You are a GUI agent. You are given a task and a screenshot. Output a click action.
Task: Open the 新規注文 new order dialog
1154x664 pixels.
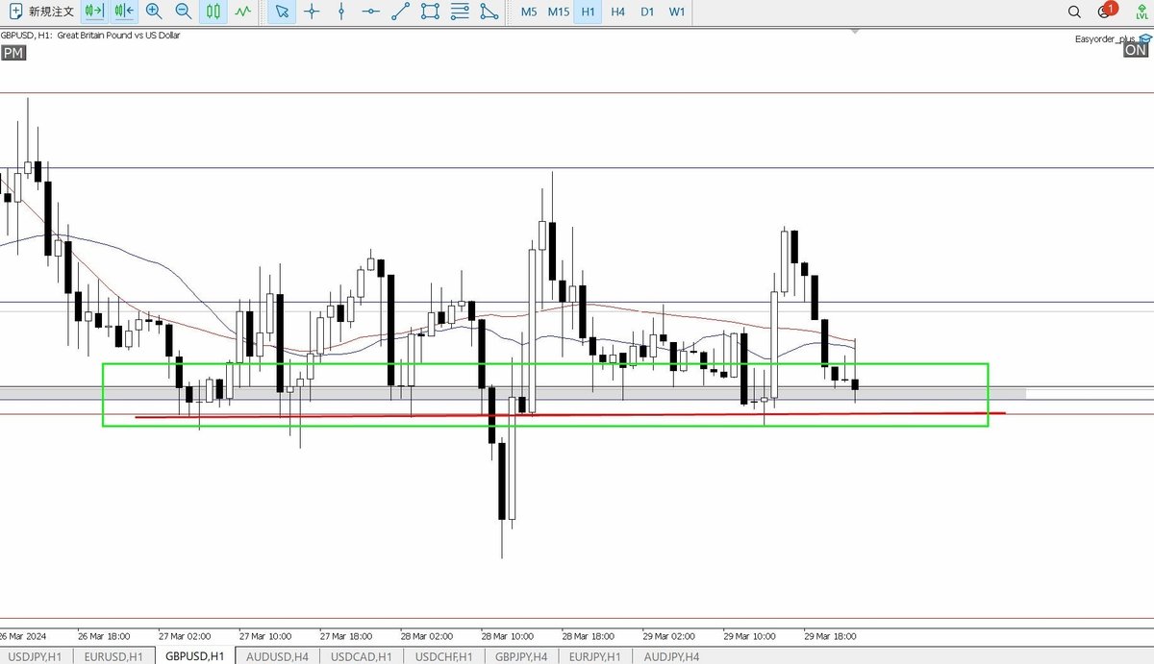pyautogui.click(x=39, y=12)
